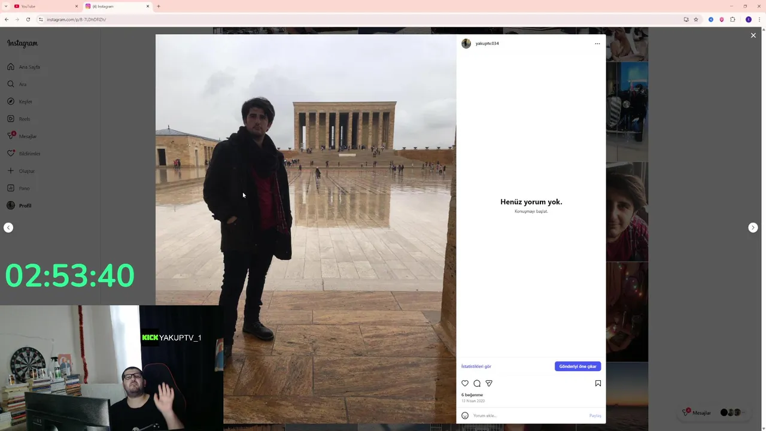Open the Ara search icon

tap(11, 84)
